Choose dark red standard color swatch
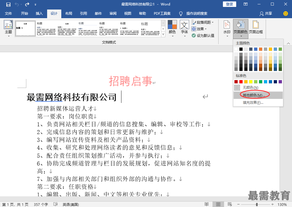292x207 pixels. tap(236, 82)
